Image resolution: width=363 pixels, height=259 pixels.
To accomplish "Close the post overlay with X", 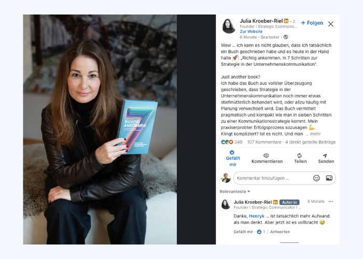I will tap(331, 24).
